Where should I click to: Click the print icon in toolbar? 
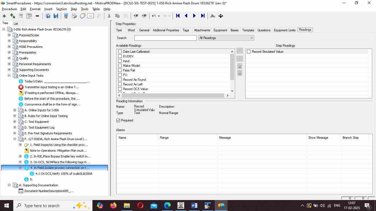coord(74,16)
